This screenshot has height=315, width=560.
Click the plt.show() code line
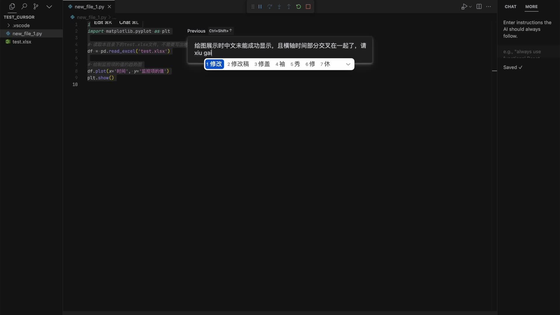coord(101,78)
